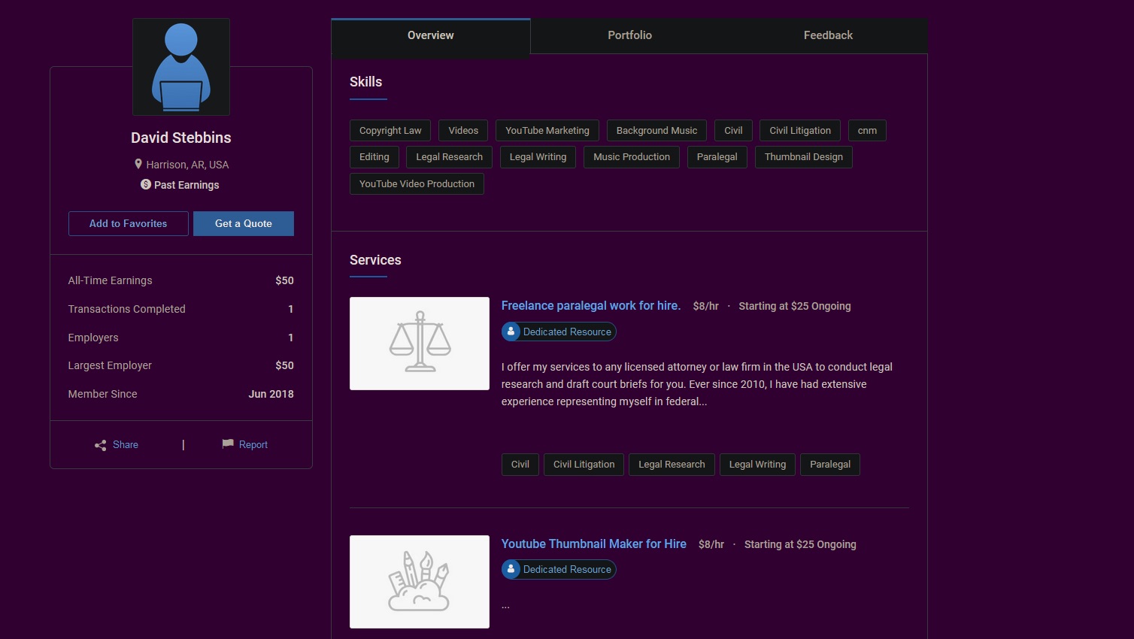Click Dedicated Resource badge on paralegal service
The width and height of the screenshot is (1134, 639).
tap(559, 332)
